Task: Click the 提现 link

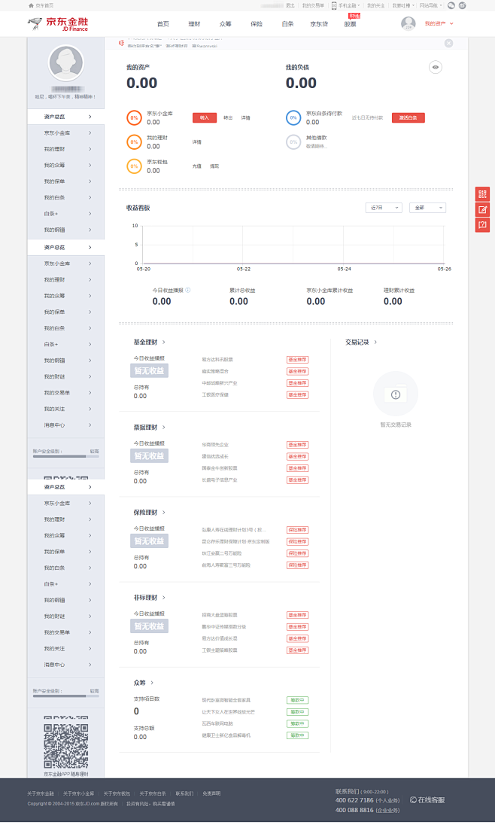Action: click(x=215, y=166)
